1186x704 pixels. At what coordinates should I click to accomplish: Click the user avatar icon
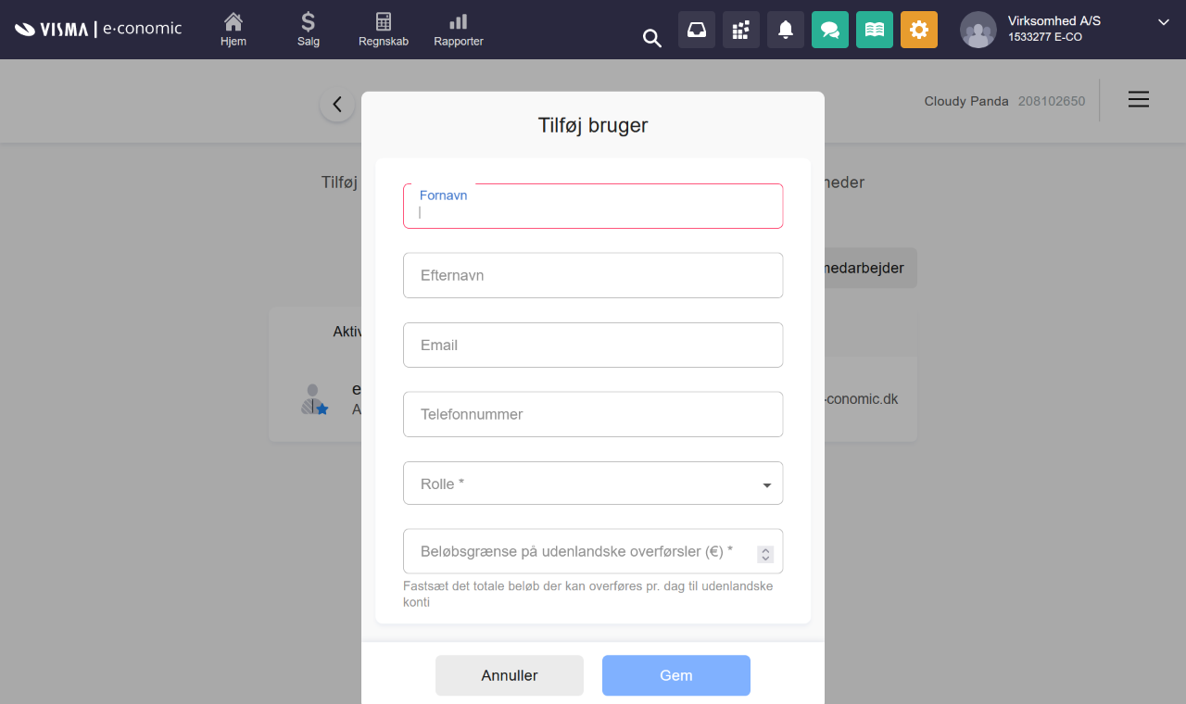click(x=978, y=30)
